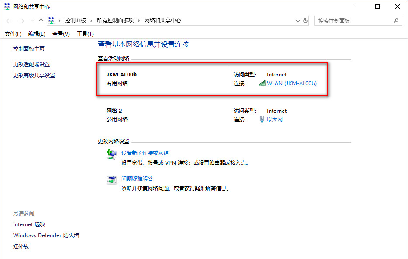Screen dimensions: 408x259
Task: Open 更改适配器设置
Action: (31, 64)
